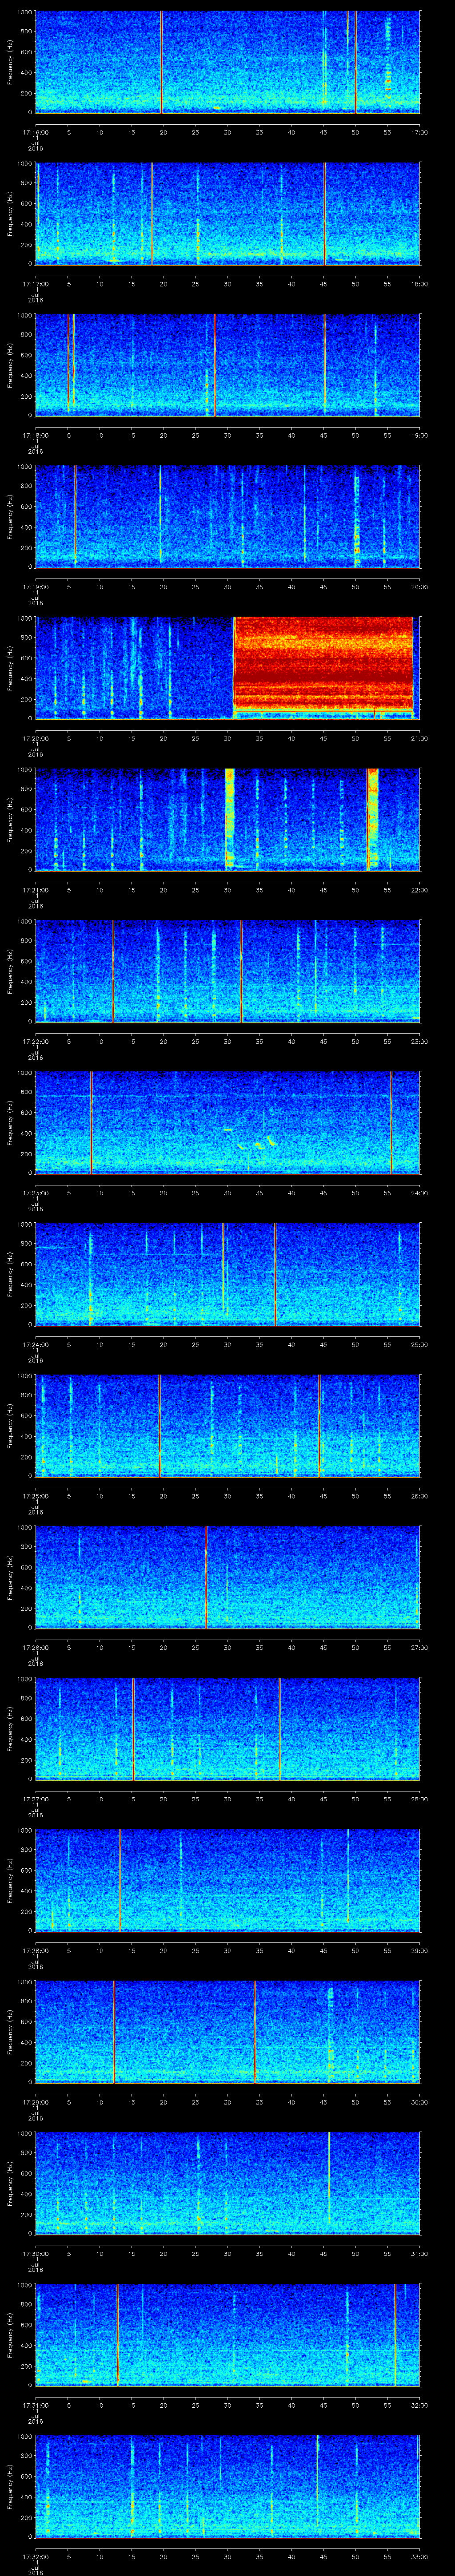Select the 17:27:00 start time label
Screen dimensions: 455x2576
click(x=36, y=1798)
